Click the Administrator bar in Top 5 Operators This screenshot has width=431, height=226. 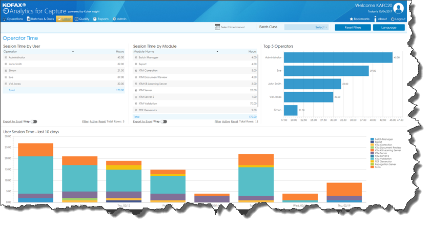pos(338,57)
